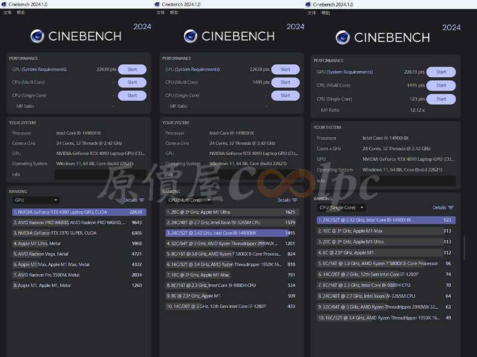
Task: Select Core i7-1280P row scoring 433
Action: [233, 306]
